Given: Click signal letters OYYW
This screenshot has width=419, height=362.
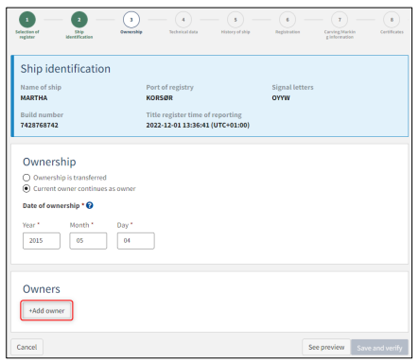Looking at the screenshot, I should (281, 98).
